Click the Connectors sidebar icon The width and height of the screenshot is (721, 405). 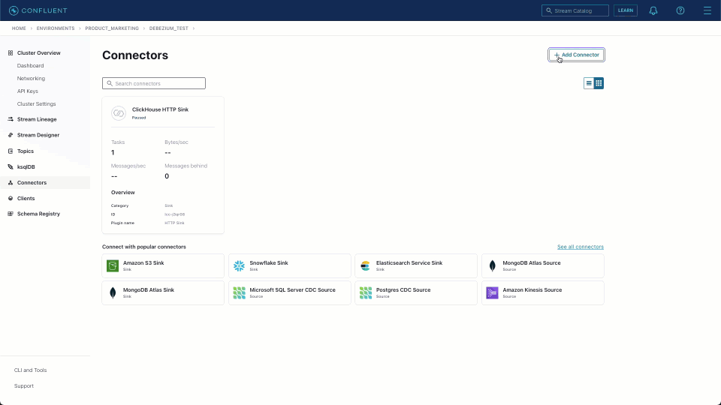(x=11, y=183)
